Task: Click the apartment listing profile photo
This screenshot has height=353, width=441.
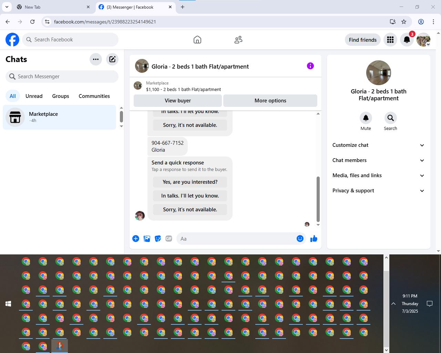Action: tap(379, 73)
